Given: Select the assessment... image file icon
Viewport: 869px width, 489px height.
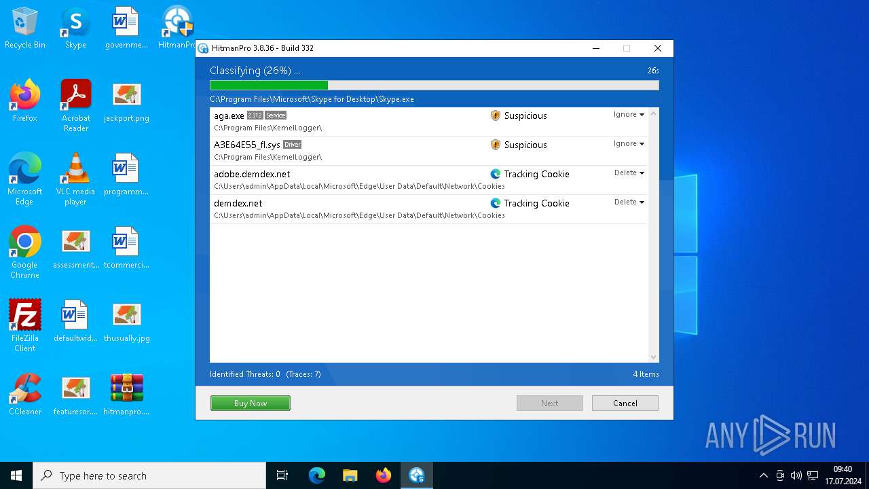Looking at the screenshot, I should 75,248.
